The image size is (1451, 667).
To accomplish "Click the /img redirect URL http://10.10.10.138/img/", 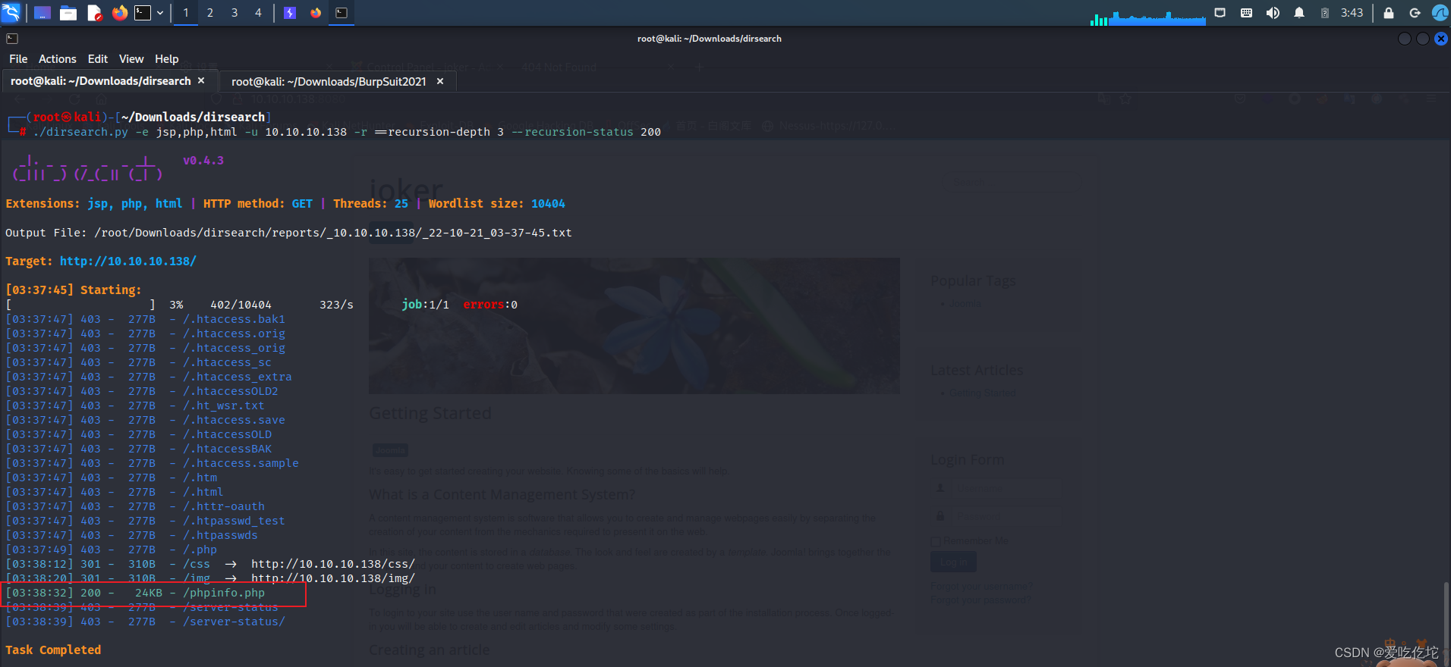I will (333, 579).
